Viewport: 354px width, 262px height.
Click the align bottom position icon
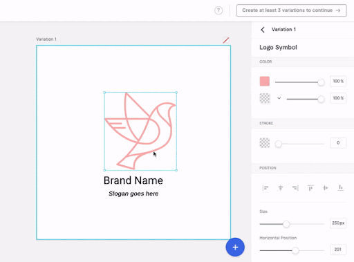(x=341, y=188)
